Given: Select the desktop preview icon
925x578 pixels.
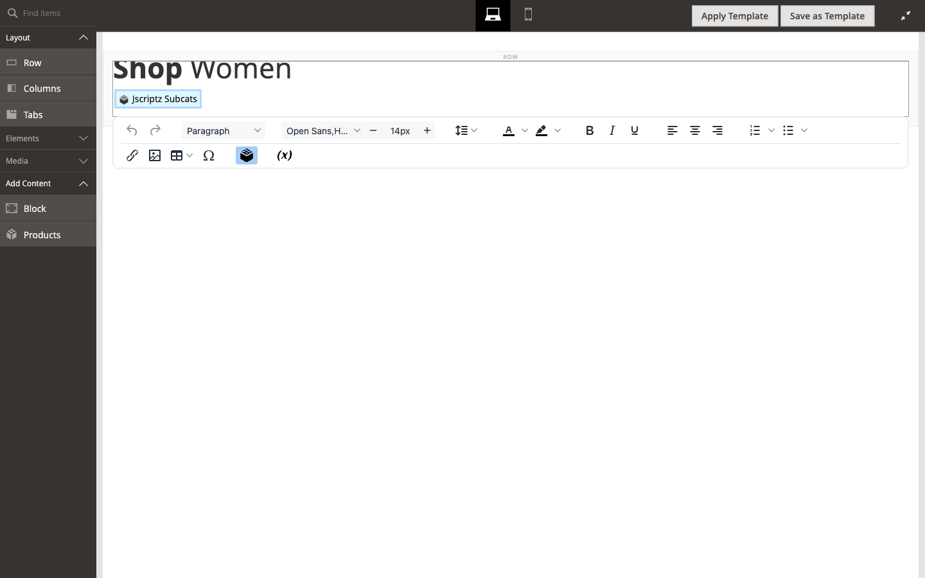Looking at the screenshot, I should 493,14.
